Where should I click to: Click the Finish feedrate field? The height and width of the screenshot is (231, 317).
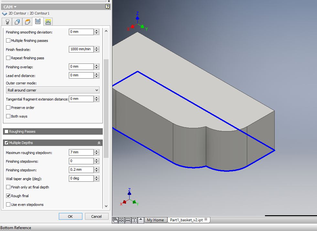[81, 49]
